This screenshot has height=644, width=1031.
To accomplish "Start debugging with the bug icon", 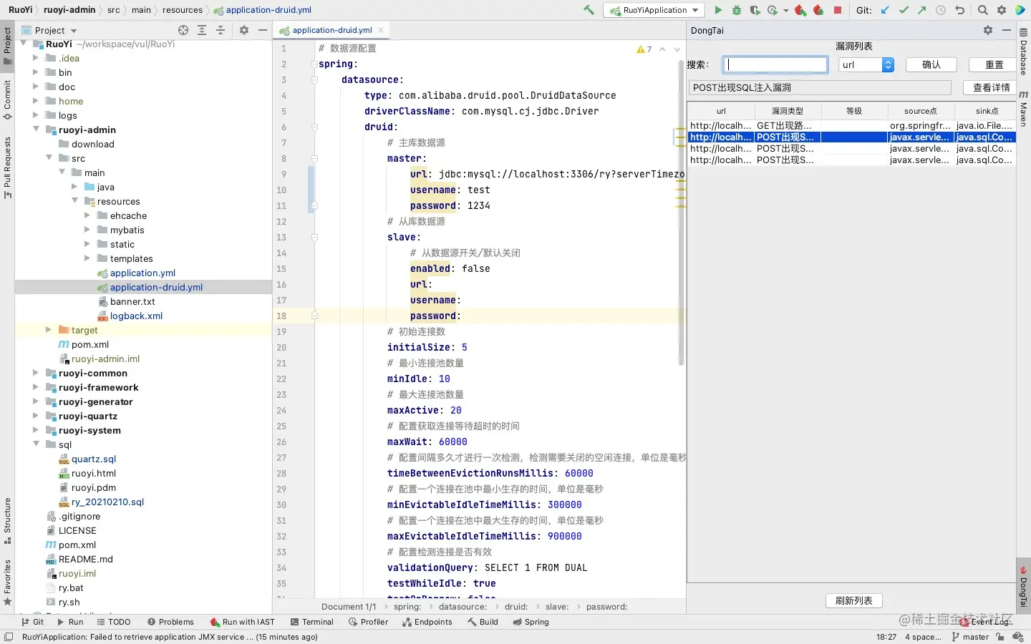I will 736,10.
